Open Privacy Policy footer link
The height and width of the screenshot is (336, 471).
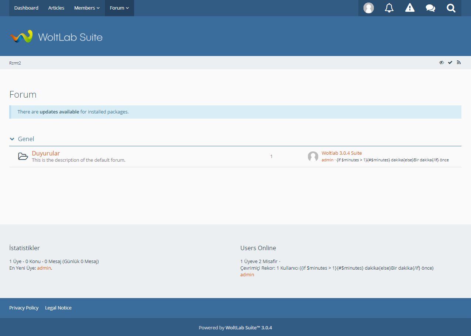pos(24,308)
